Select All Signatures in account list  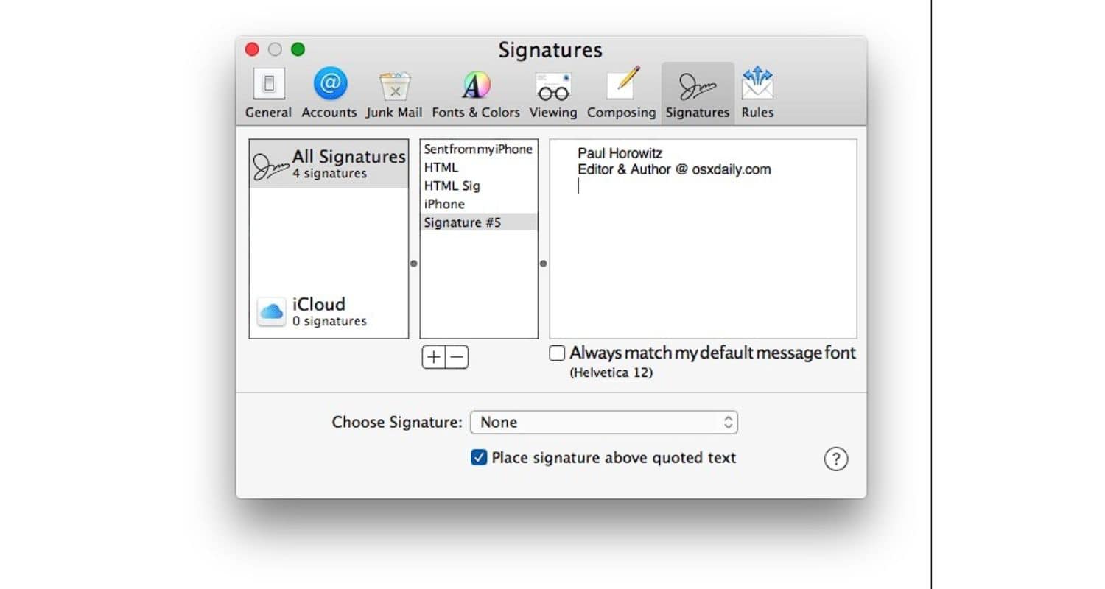(x=329, y=163)
